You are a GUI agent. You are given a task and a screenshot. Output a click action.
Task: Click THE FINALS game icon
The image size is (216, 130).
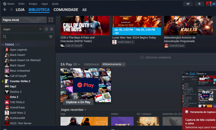pyautogui.click(x=7, y=102)
